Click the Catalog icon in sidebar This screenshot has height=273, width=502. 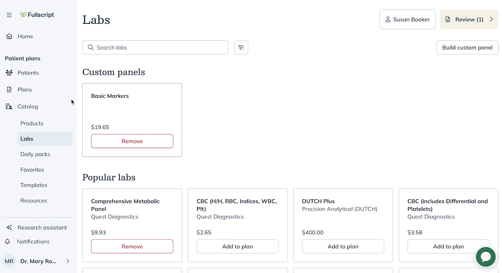(9, 106)
